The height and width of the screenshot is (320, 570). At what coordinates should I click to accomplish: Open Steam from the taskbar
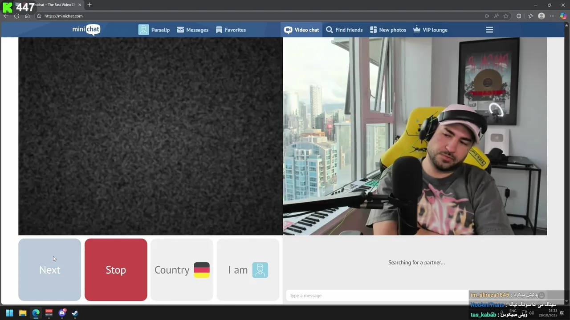click(75, 313)
